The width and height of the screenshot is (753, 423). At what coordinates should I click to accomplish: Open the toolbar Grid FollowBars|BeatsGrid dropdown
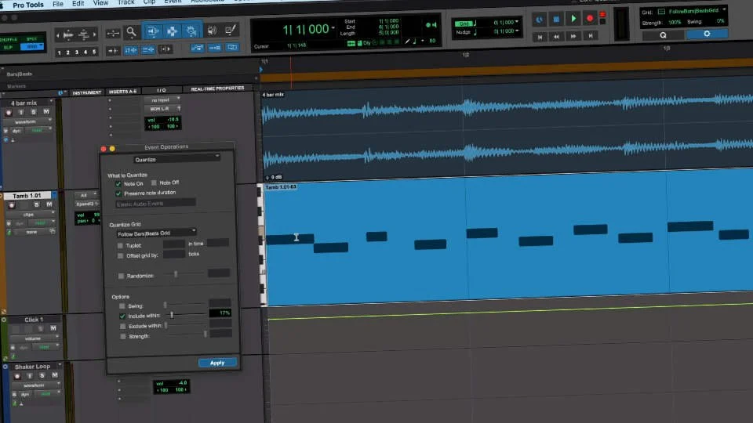tap(697, 10)
